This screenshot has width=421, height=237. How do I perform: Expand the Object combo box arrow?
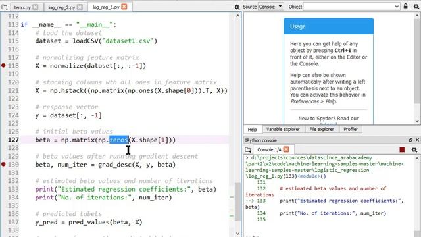tap(397, 7)
